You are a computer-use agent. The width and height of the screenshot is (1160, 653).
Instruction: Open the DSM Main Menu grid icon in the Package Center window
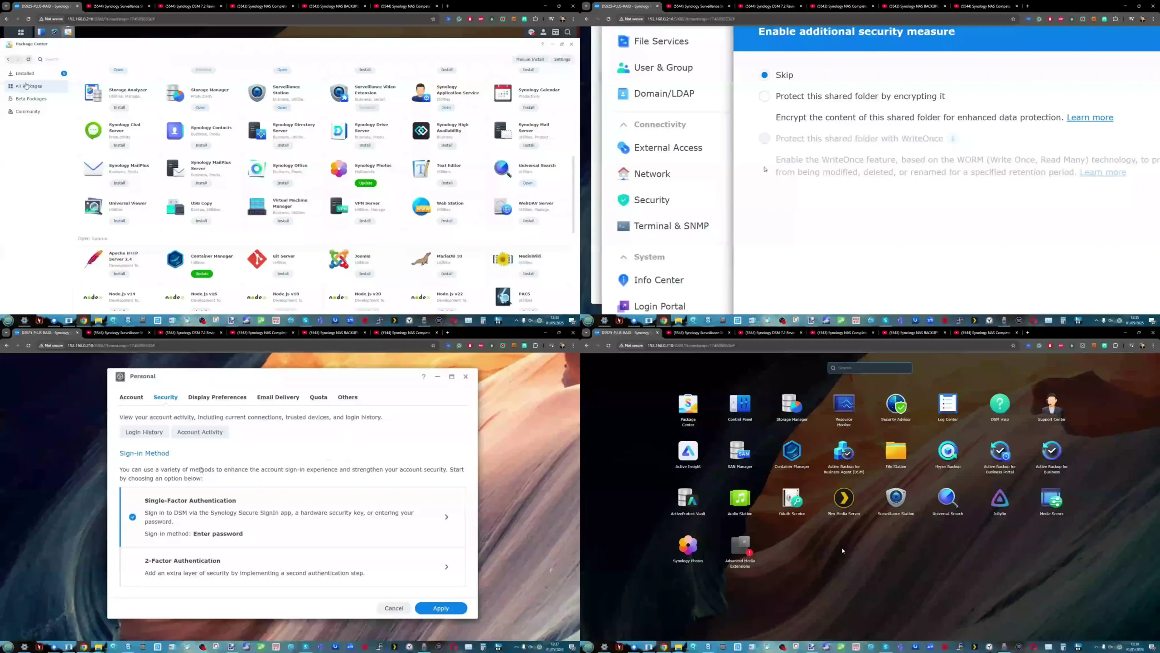point(21,32)
